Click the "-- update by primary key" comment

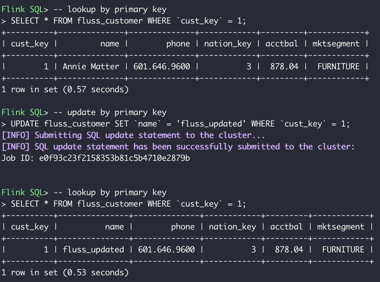(110, 112)
